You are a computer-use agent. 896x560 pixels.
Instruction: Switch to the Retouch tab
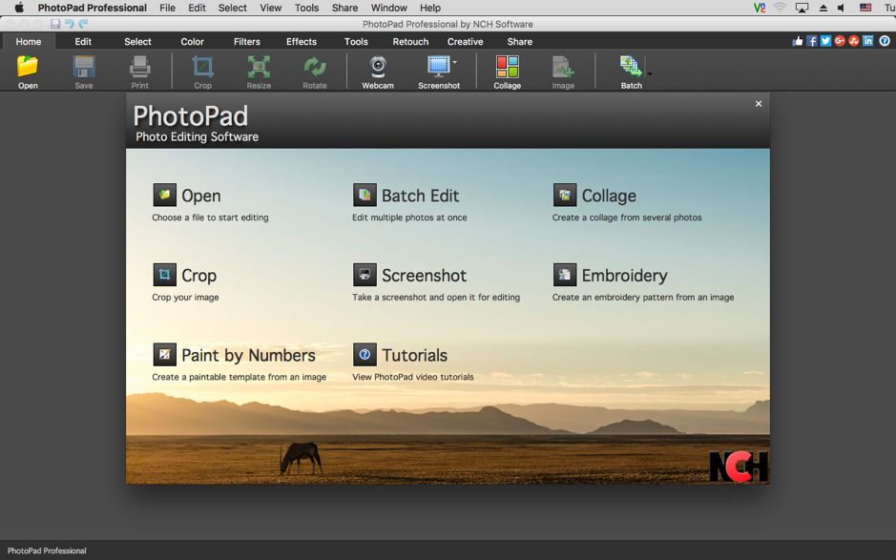(410, 42)
